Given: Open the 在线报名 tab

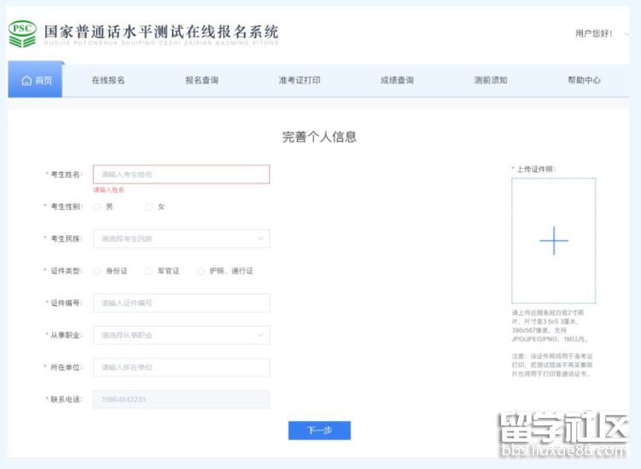Looking at the screenshot, I should pos(108,80).
